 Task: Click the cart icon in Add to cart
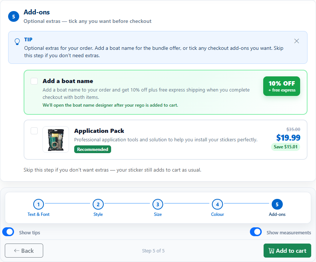coord(271,251)
